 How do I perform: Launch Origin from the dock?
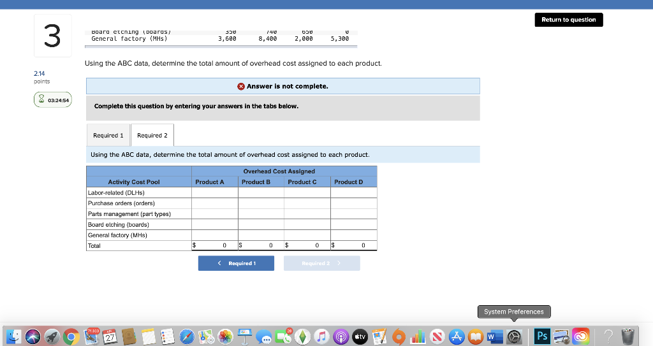399,336
